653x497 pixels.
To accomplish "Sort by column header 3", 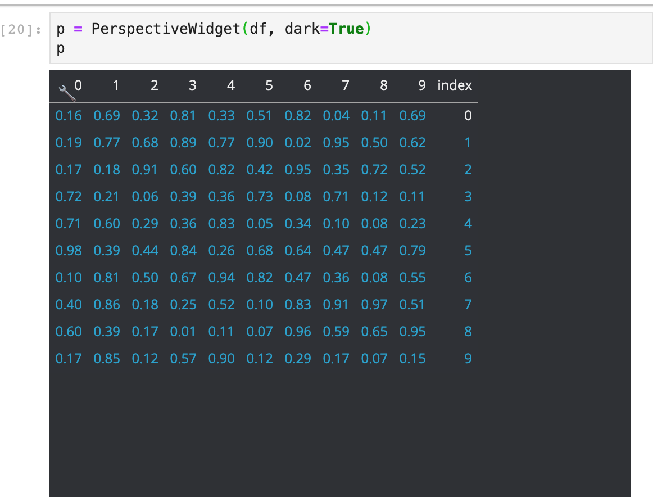I will click(192, 85).
